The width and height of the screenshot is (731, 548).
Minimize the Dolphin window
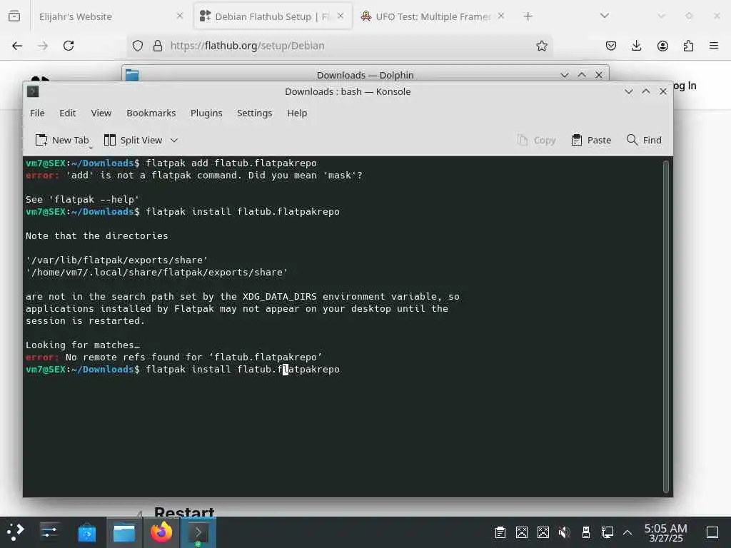pyautogui.click(x=565, y=75)
